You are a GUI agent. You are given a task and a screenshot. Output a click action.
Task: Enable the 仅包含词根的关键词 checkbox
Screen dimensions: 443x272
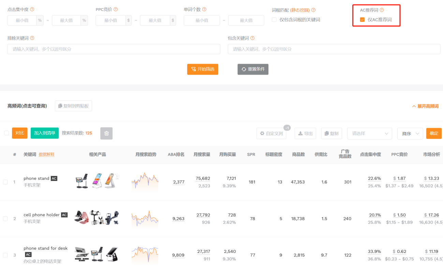pyautogui.click(x=274, y=19)
